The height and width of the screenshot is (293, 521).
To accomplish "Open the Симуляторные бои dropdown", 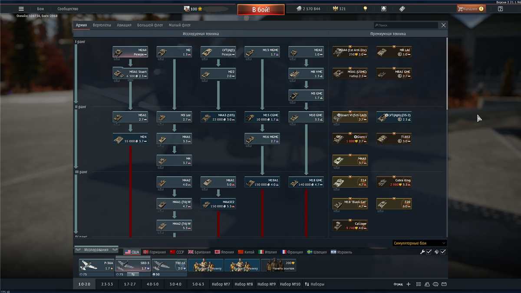I will click(x=419, y=243).
